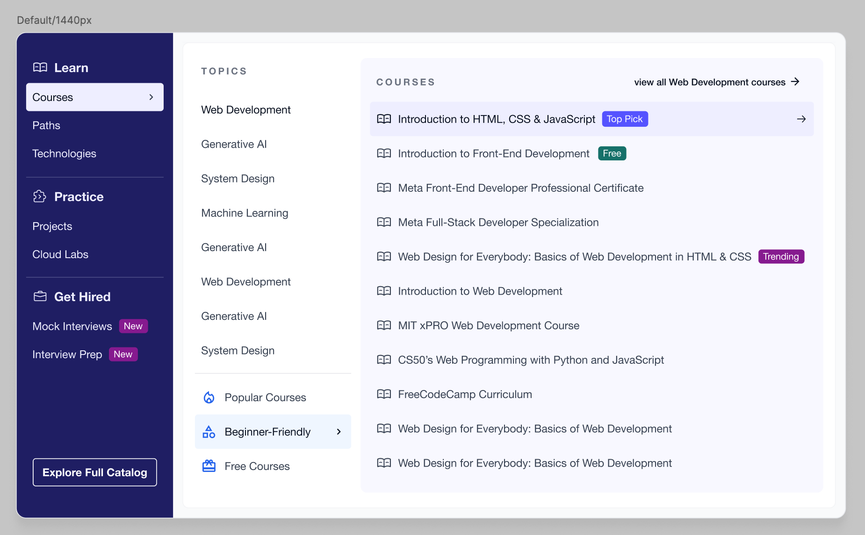The image size is (865, 535).
Task: Click book icon beside Meta Front-End Developer Certificate
Action: 384,188
